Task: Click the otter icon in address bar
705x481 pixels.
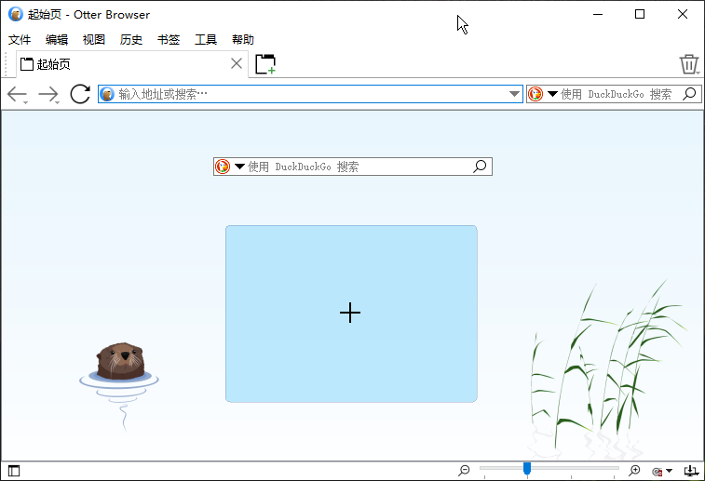Action: [x=107, y=94]
